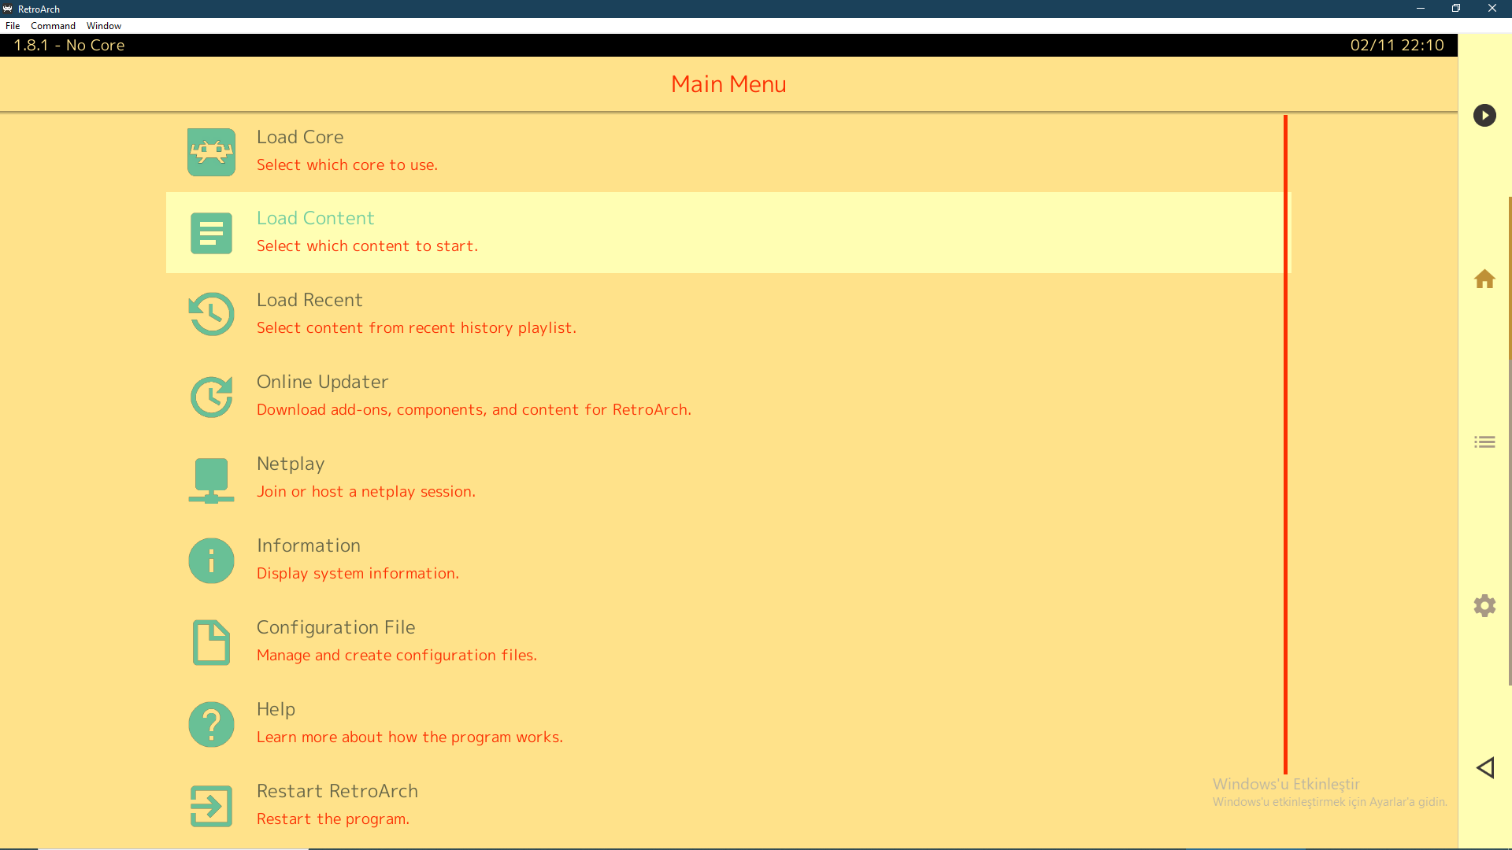Click the Information circle icon

[x=211, y=560]
